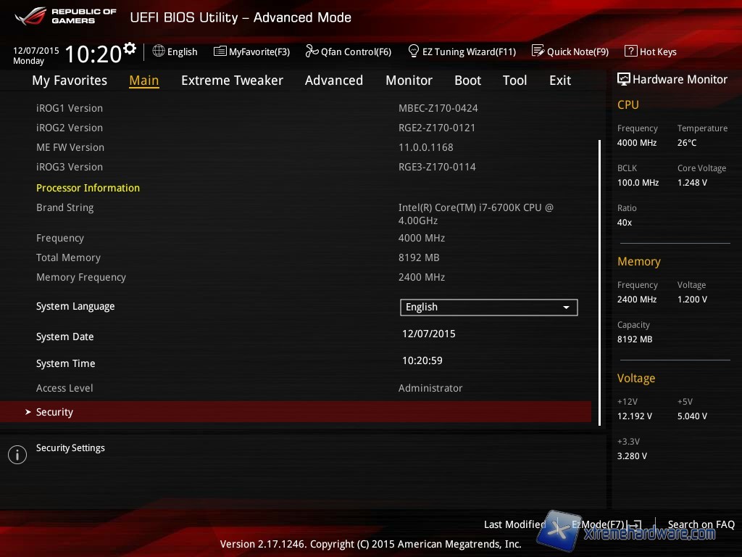Open the Monitor tab
Image resolution: width=742 pixels, height=557 pixels.
[x=409, y=81]
